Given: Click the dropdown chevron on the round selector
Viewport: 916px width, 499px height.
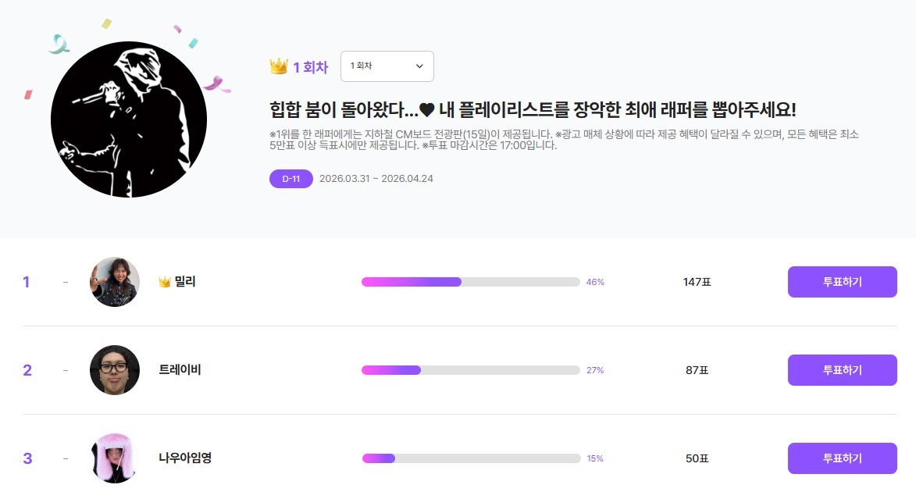Looking at the screenshot, I should tap(419, 66).
